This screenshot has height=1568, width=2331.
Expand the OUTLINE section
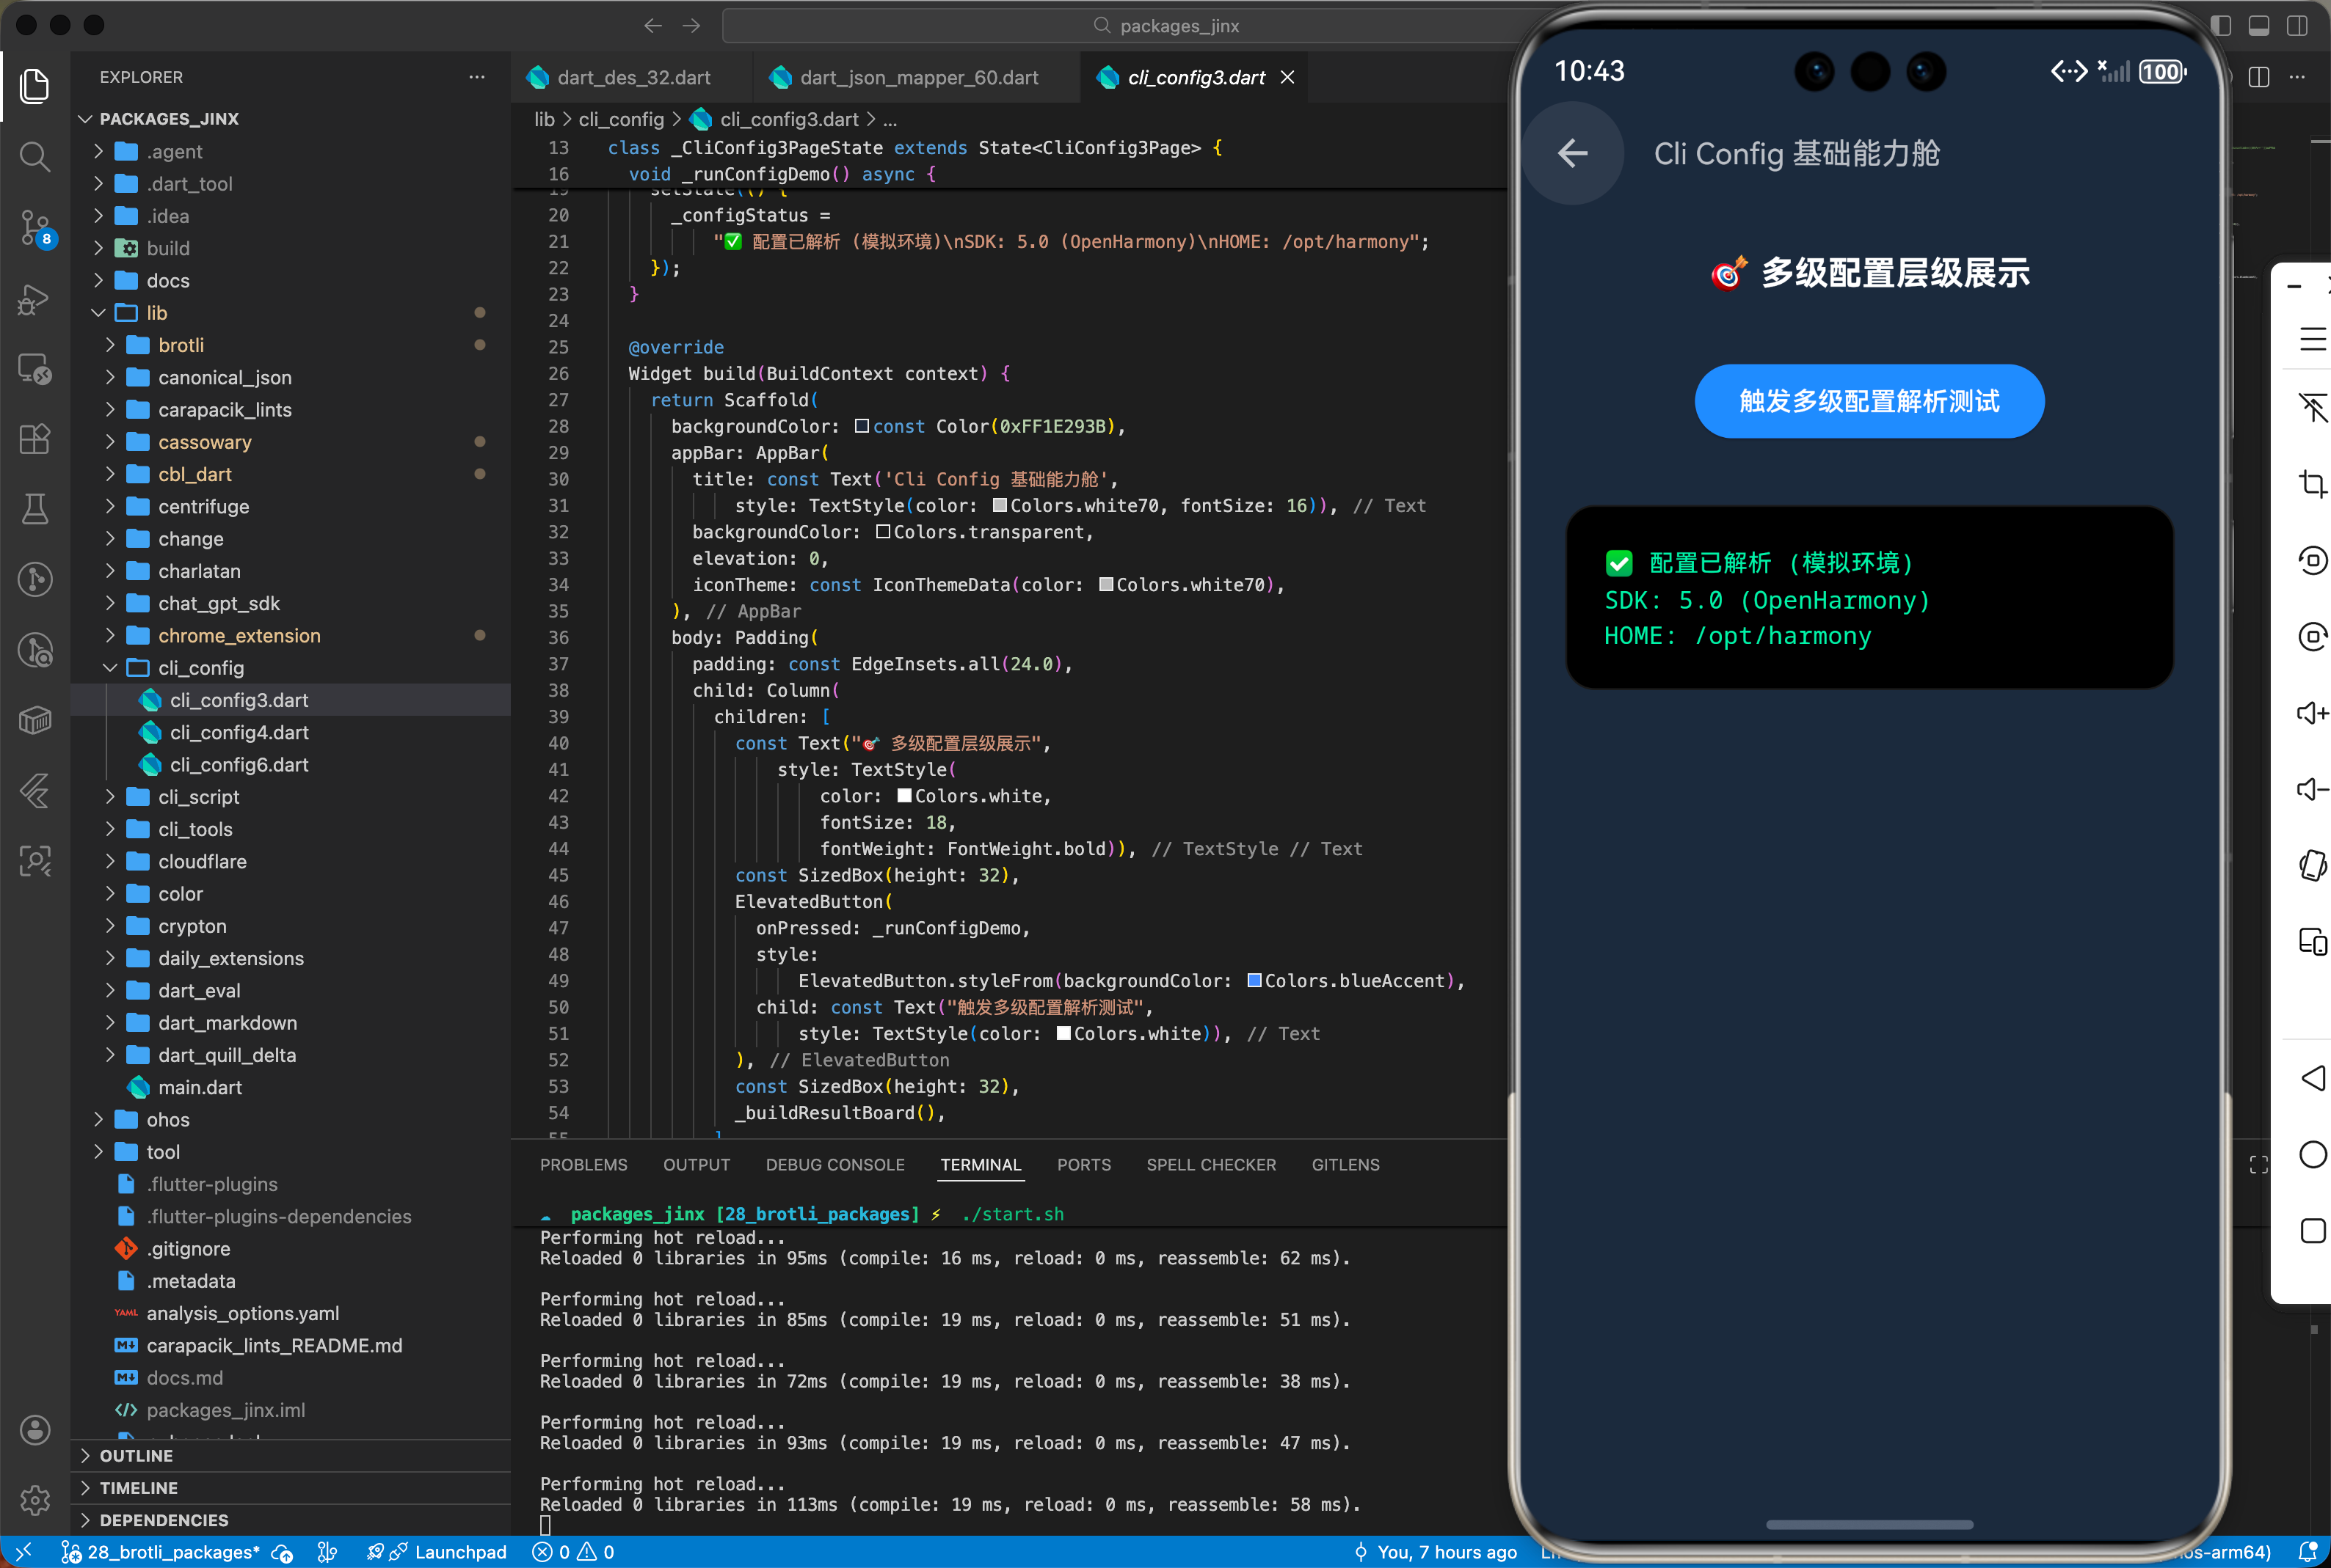tap(136, 1455)
